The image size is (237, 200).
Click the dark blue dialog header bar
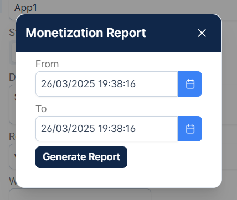(x=118, y=33)
